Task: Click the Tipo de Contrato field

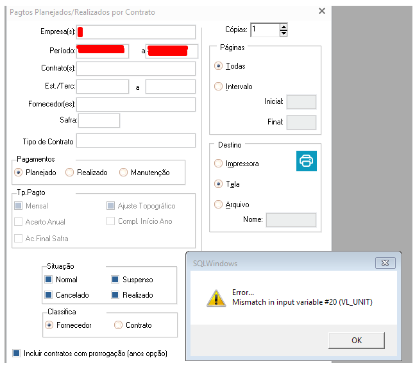Action: coord(136,140)
